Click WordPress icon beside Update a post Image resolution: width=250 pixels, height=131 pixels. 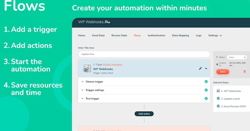click(x=218, y=98)
